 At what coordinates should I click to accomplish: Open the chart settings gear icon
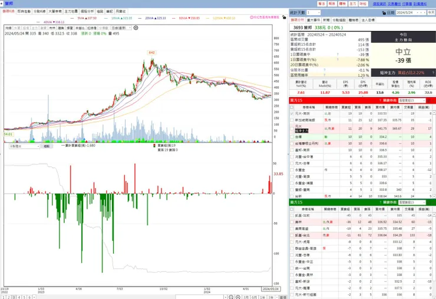(136, 28)
